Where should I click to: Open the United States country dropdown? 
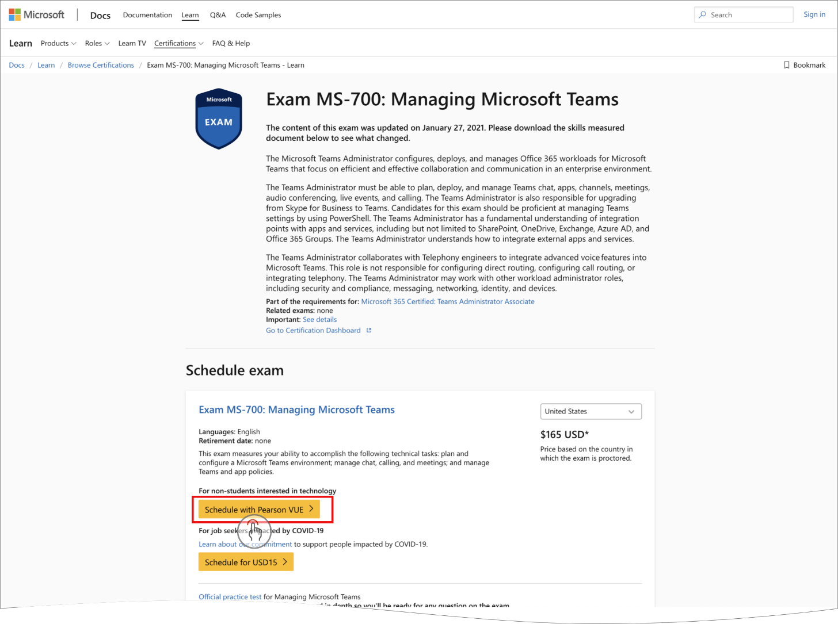591,411
